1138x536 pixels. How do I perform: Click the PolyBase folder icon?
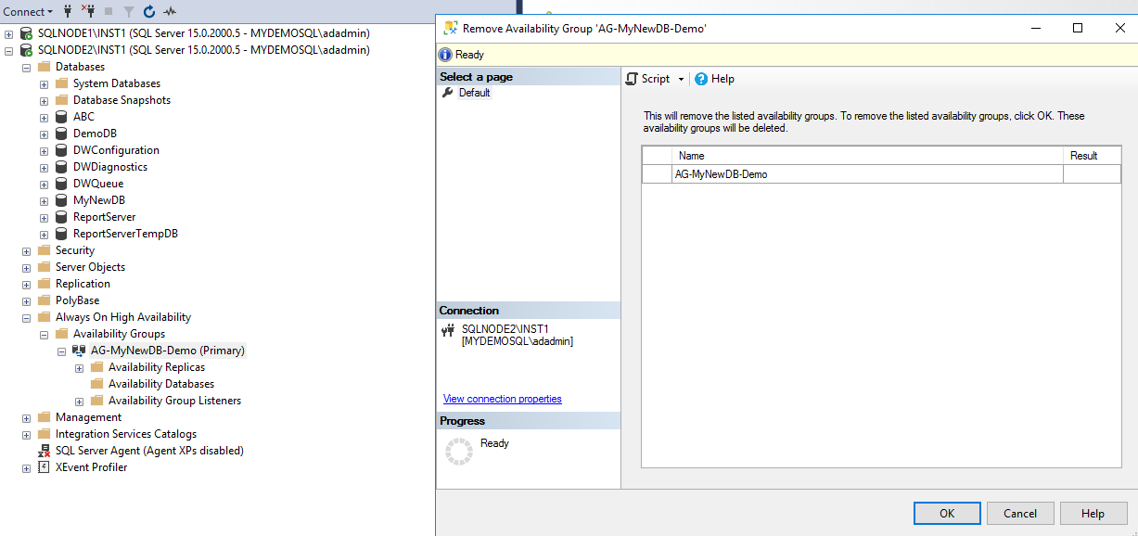point(44,300)
